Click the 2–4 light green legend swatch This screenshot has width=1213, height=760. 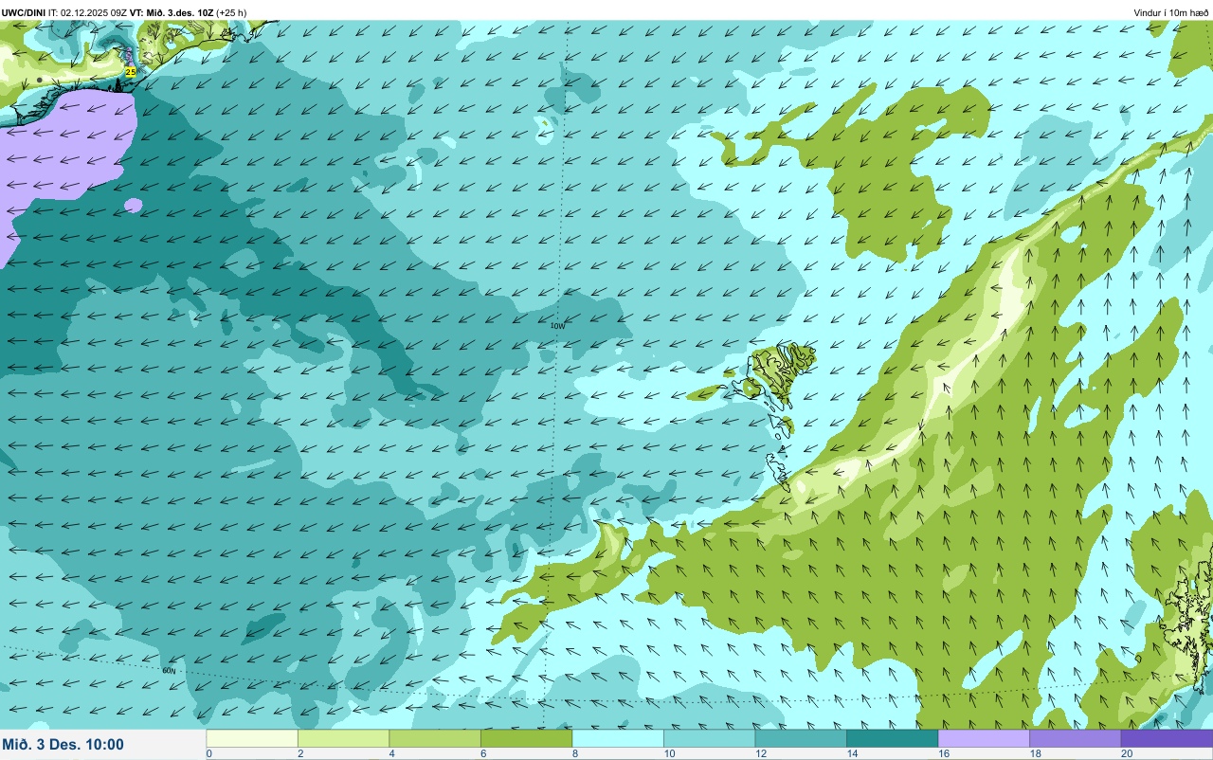(344, 738)
